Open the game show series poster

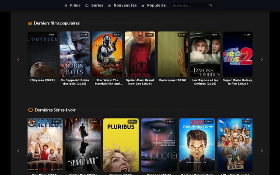pyautogui.click(x=235, y=145)
